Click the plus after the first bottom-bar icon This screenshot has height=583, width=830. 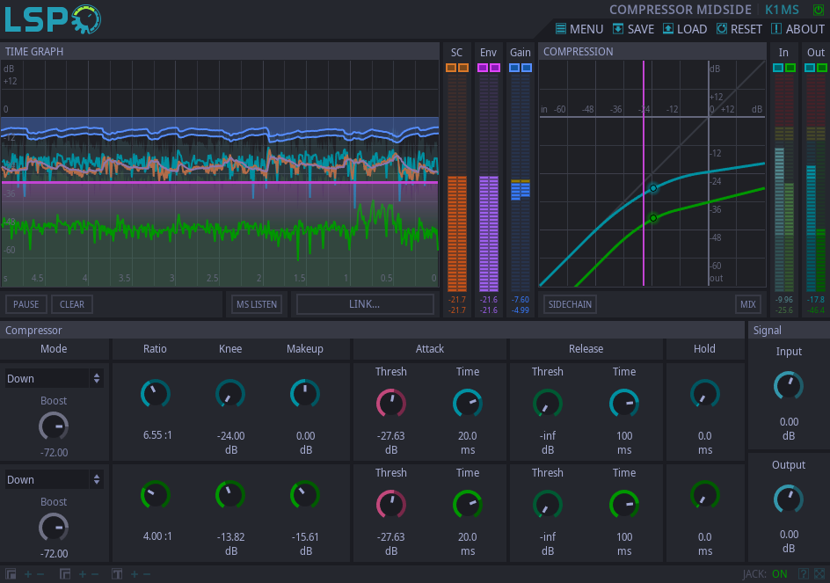28,574
